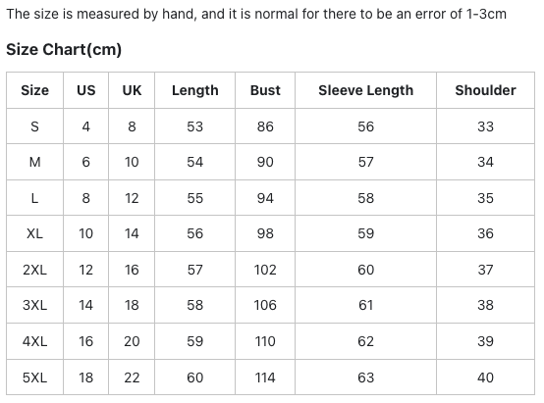
Task: Select the shoulder value 40
Action: (485, 378)
